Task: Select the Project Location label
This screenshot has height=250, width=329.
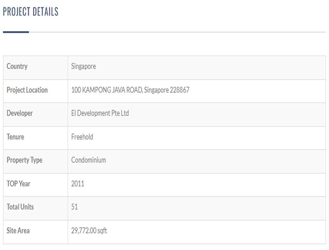Action: [x=27, y=90]
